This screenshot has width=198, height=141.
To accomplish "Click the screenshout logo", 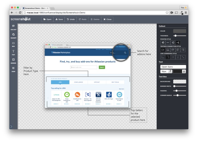I will click(x=21, y=19).
